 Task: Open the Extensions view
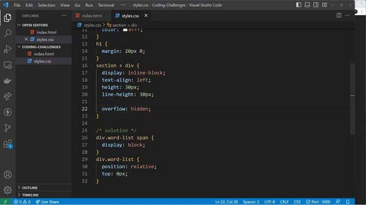tap(7, 144)
